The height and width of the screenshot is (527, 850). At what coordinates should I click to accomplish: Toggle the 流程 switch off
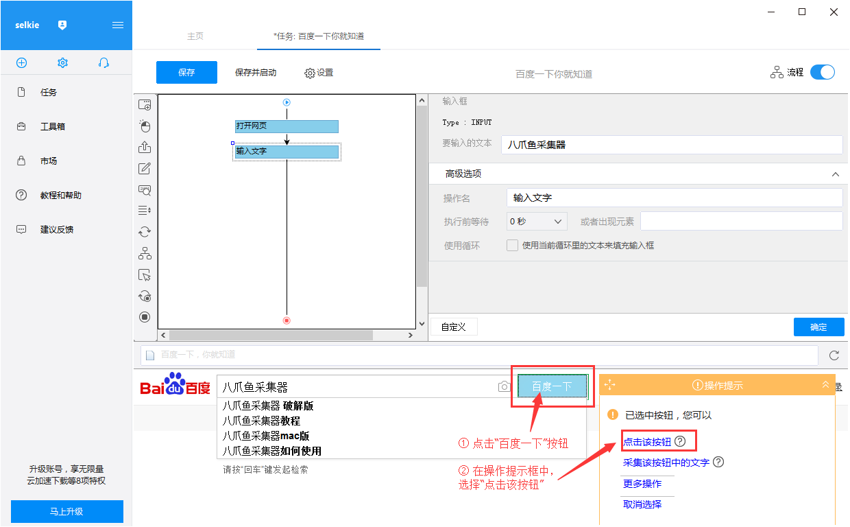point(823,72)
